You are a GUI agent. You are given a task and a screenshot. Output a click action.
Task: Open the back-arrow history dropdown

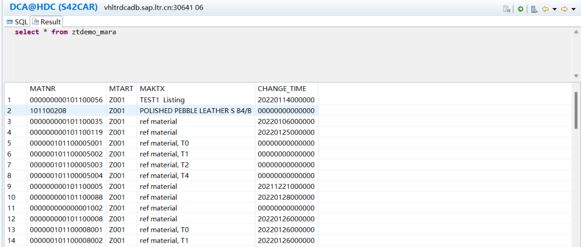point(554,9)
